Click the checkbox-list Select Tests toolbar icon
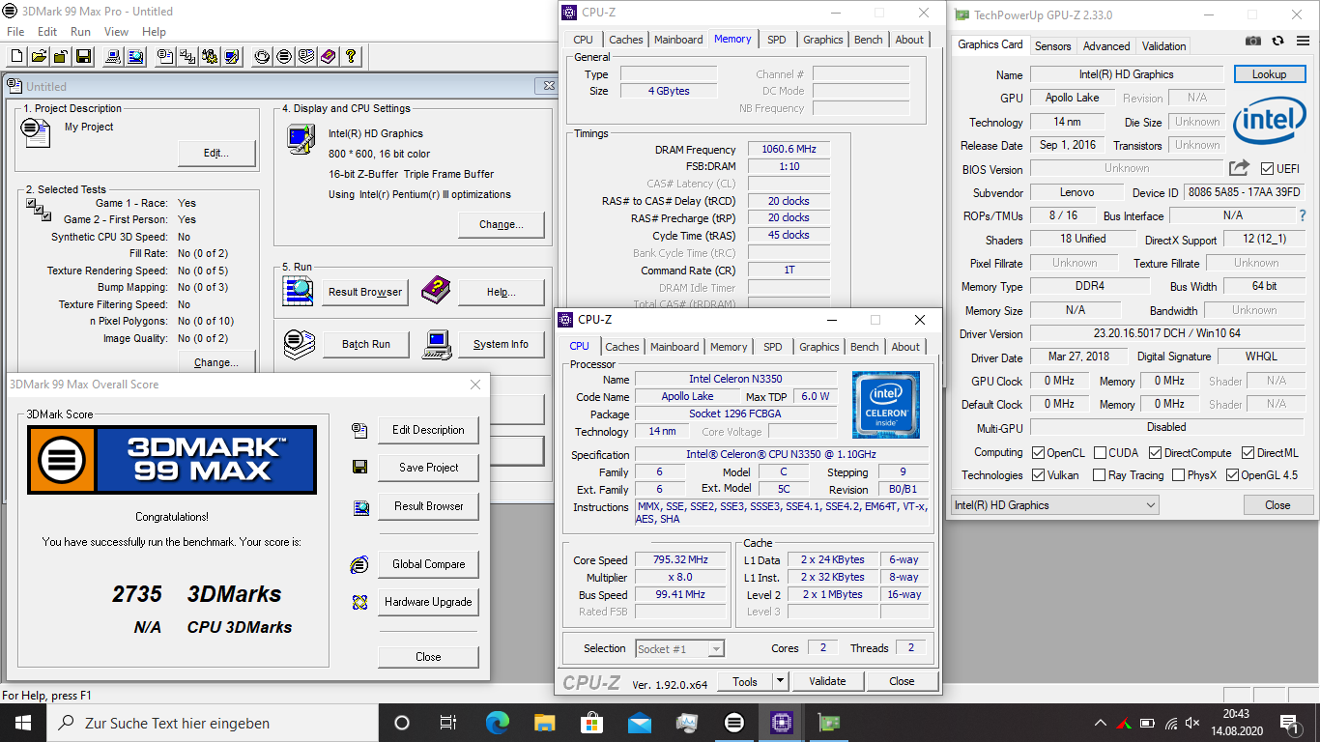This screenshot has height=742, width=1320. tap(187, 56)
